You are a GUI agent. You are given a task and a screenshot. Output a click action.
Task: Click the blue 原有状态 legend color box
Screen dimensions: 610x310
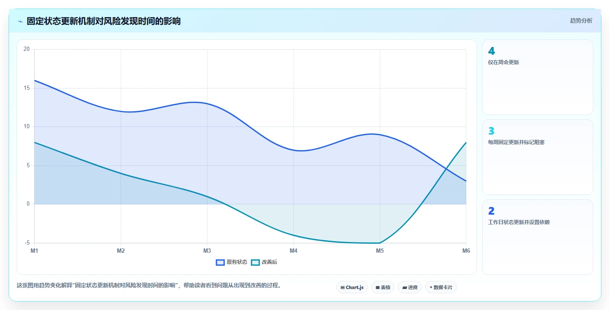click(220, 262)
